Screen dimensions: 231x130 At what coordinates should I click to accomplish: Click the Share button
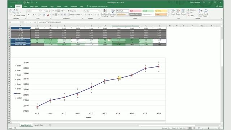tap(219, 6)
